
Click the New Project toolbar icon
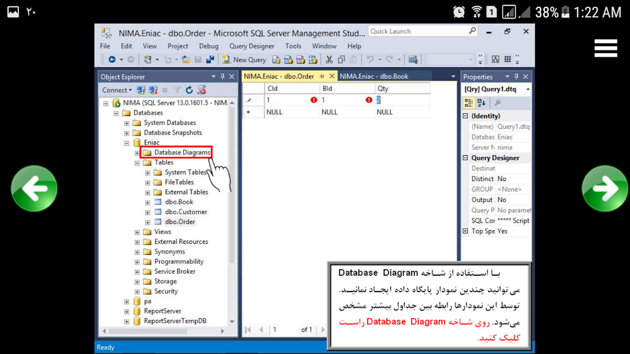pos(148,59)
